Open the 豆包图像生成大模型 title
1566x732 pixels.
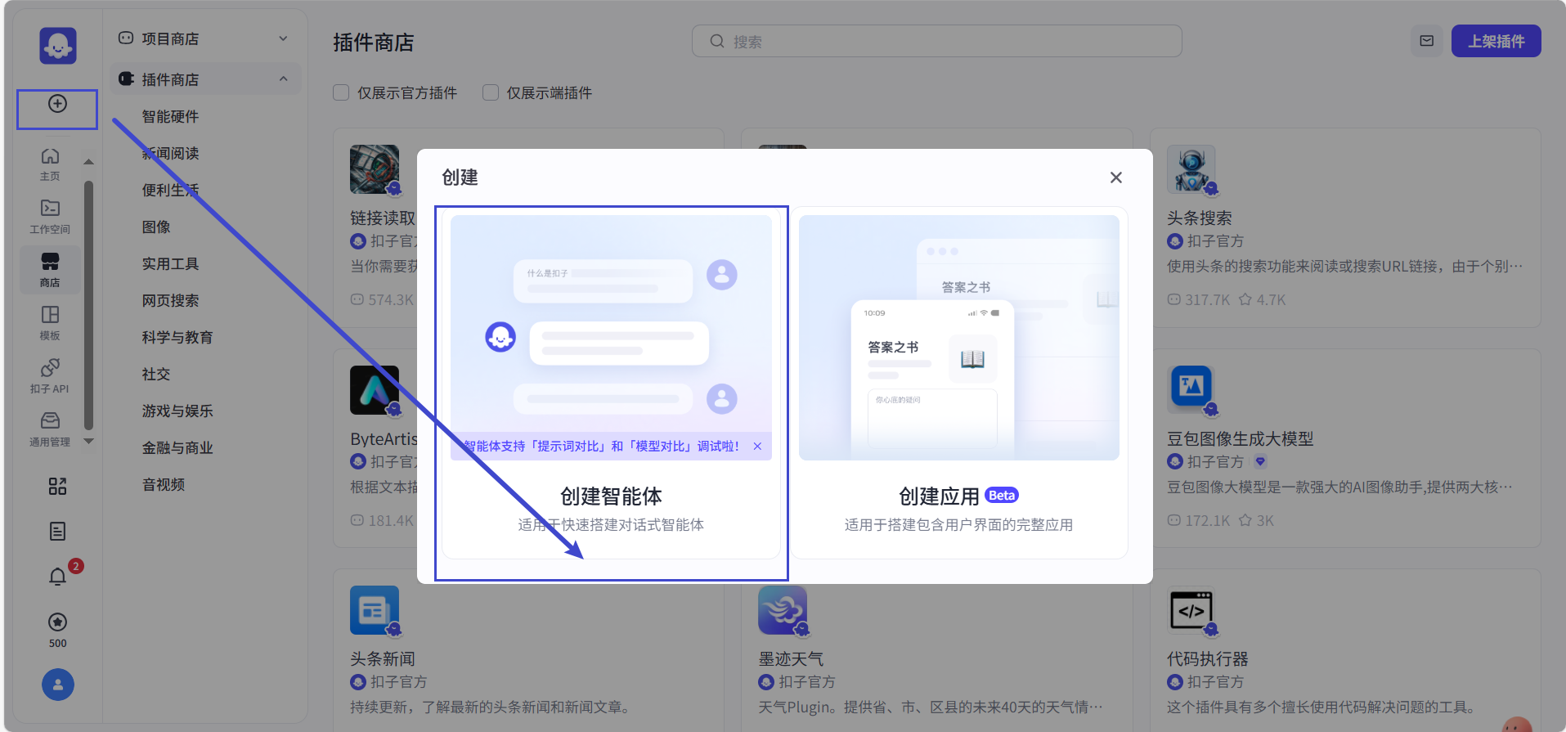1240,438
